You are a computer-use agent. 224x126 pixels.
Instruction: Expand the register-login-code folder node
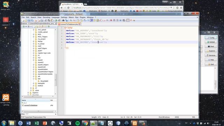(x=34, y=53)
